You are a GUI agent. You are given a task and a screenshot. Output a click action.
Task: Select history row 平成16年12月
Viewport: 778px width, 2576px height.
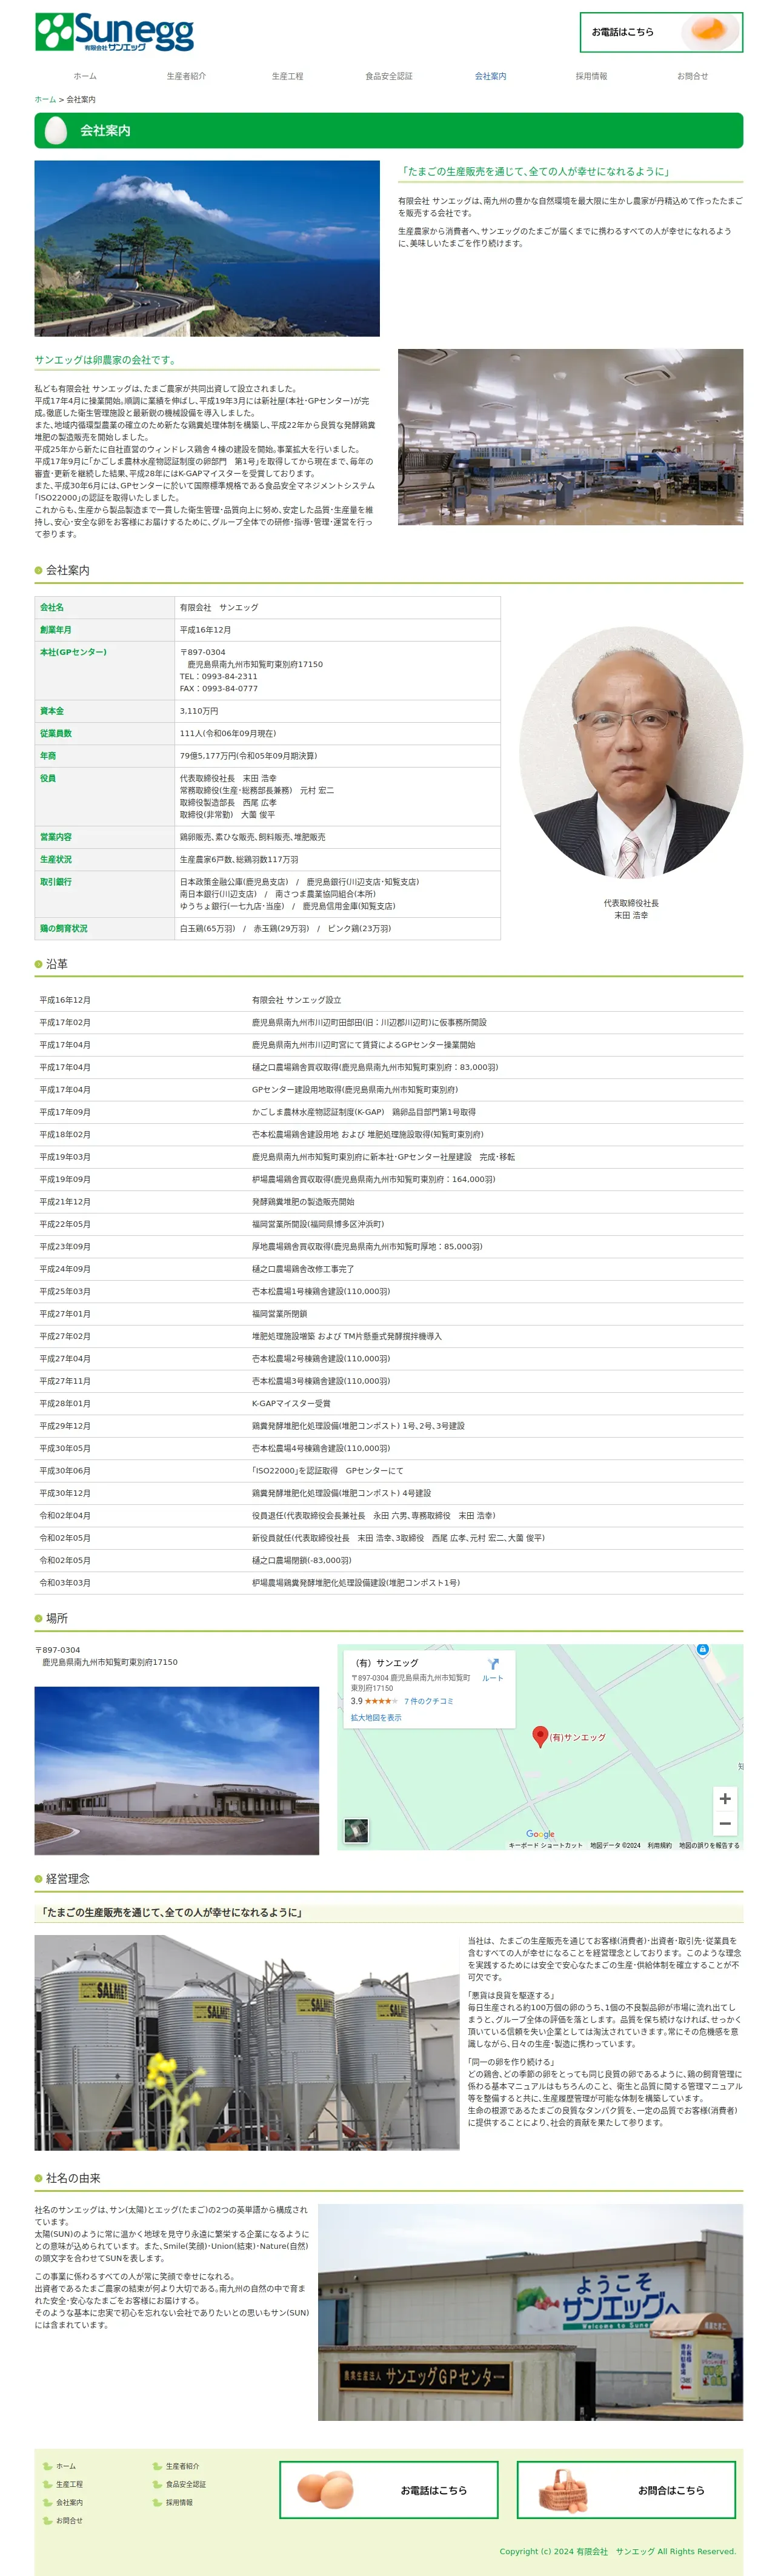tap(389, 1000)
